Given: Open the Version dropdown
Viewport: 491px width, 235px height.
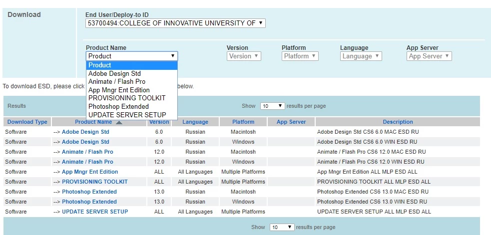Looking at the screenshot, I should [244, 56].
